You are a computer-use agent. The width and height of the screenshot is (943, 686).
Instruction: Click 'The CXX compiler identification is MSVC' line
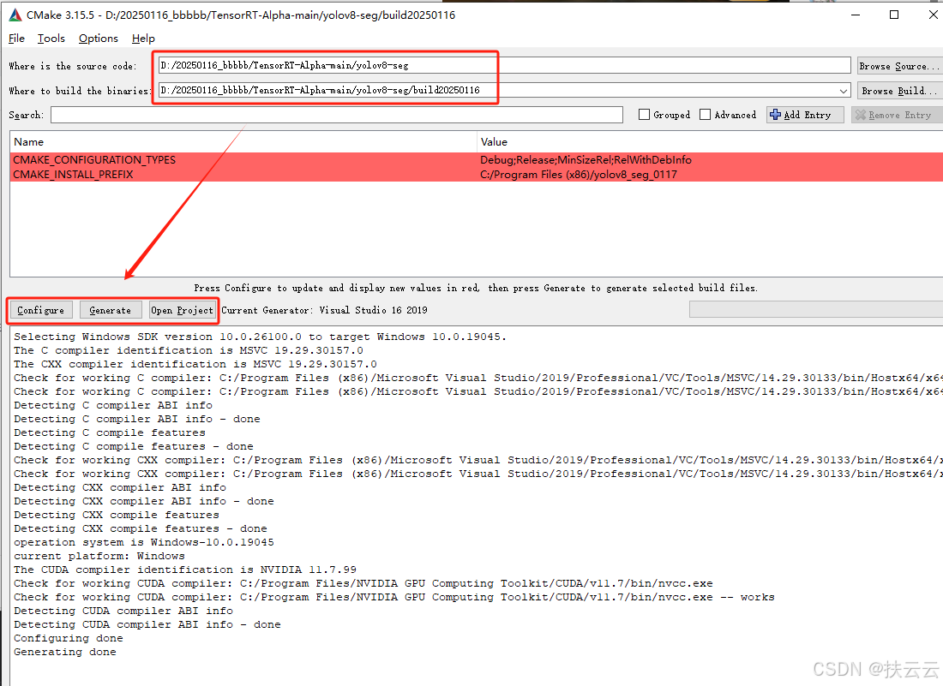195,364
